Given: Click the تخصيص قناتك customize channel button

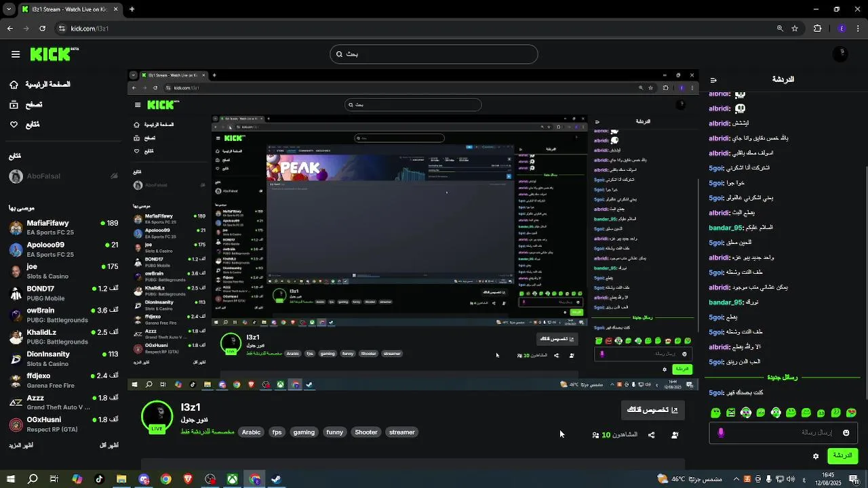Looking at the screenshot, I should click(x=653, y=410).
